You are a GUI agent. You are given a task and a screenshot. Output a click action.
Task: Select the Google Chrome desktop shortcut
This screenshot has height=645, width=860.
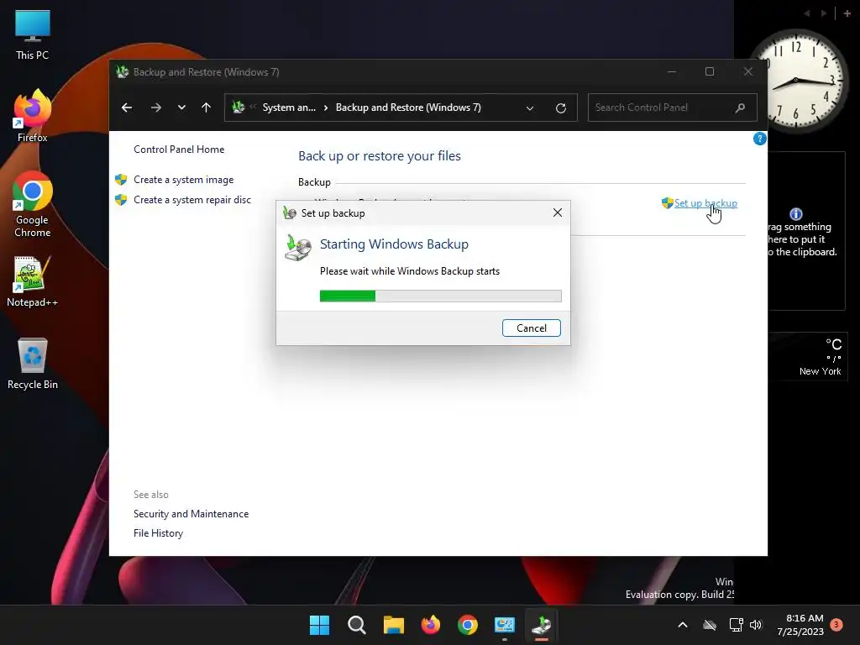[x=33, y=204]
